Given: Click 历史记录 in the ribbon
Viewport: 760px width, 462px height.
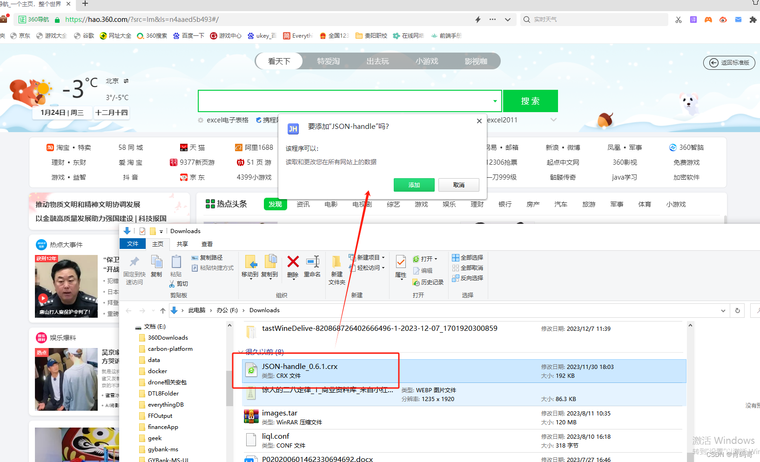Looking at the screenshot, I should (428, 282).
